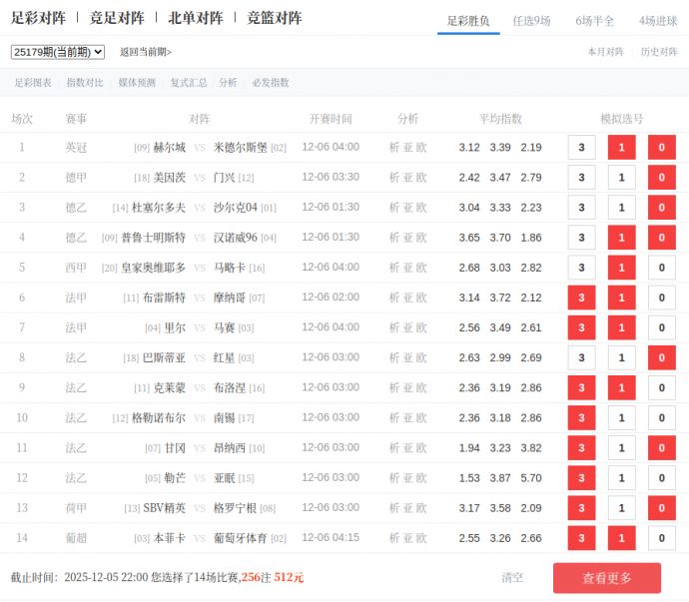Select 竞篮对阵 in the top navigation
689x602 pixels.
click(275, 18)
